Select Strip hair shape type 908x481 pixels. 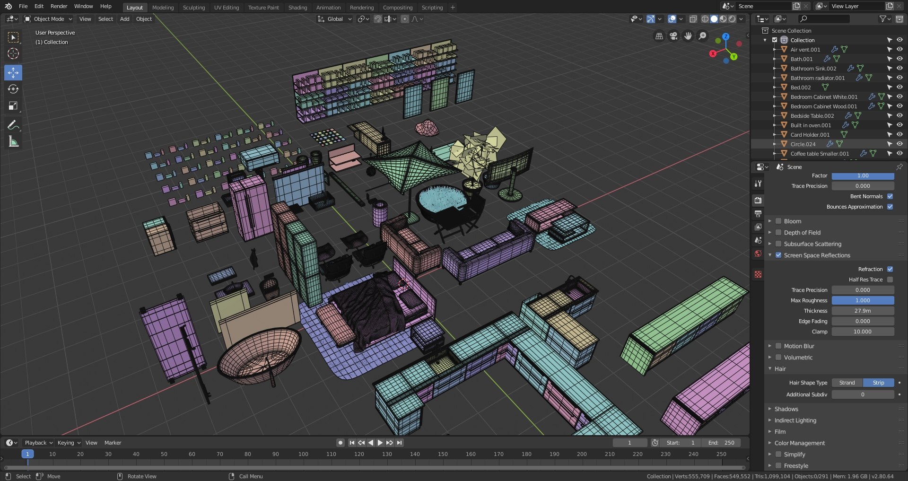[879, 383]
